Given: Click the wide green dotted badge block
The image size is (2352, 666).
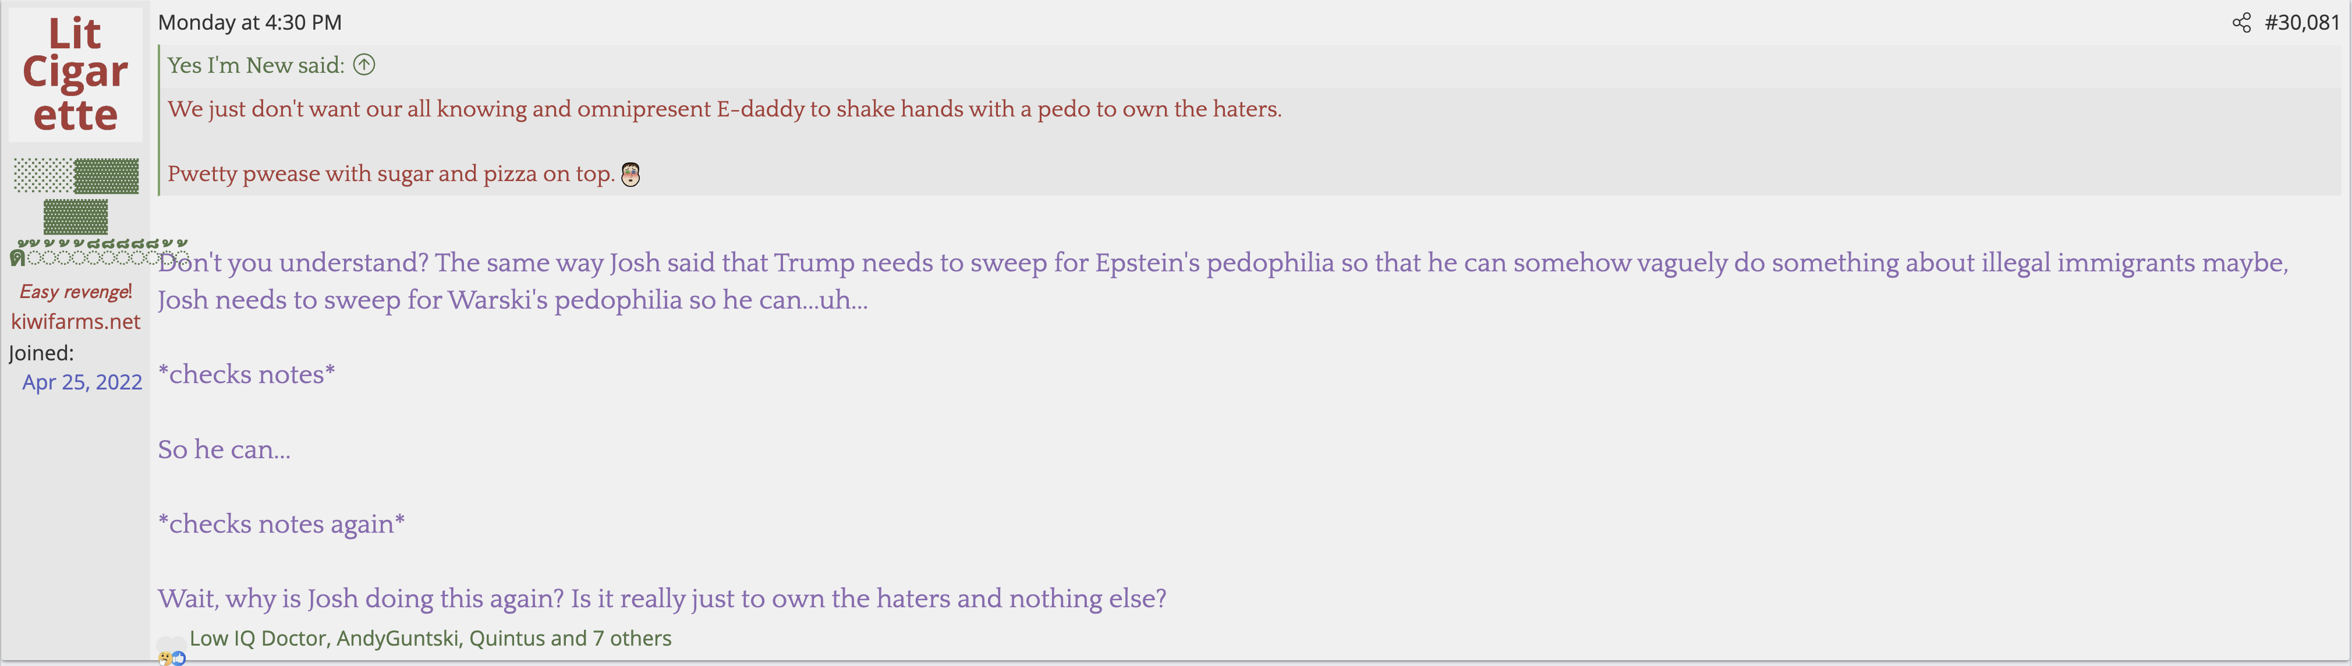Looking at the screenshot, I should (76, 175).
